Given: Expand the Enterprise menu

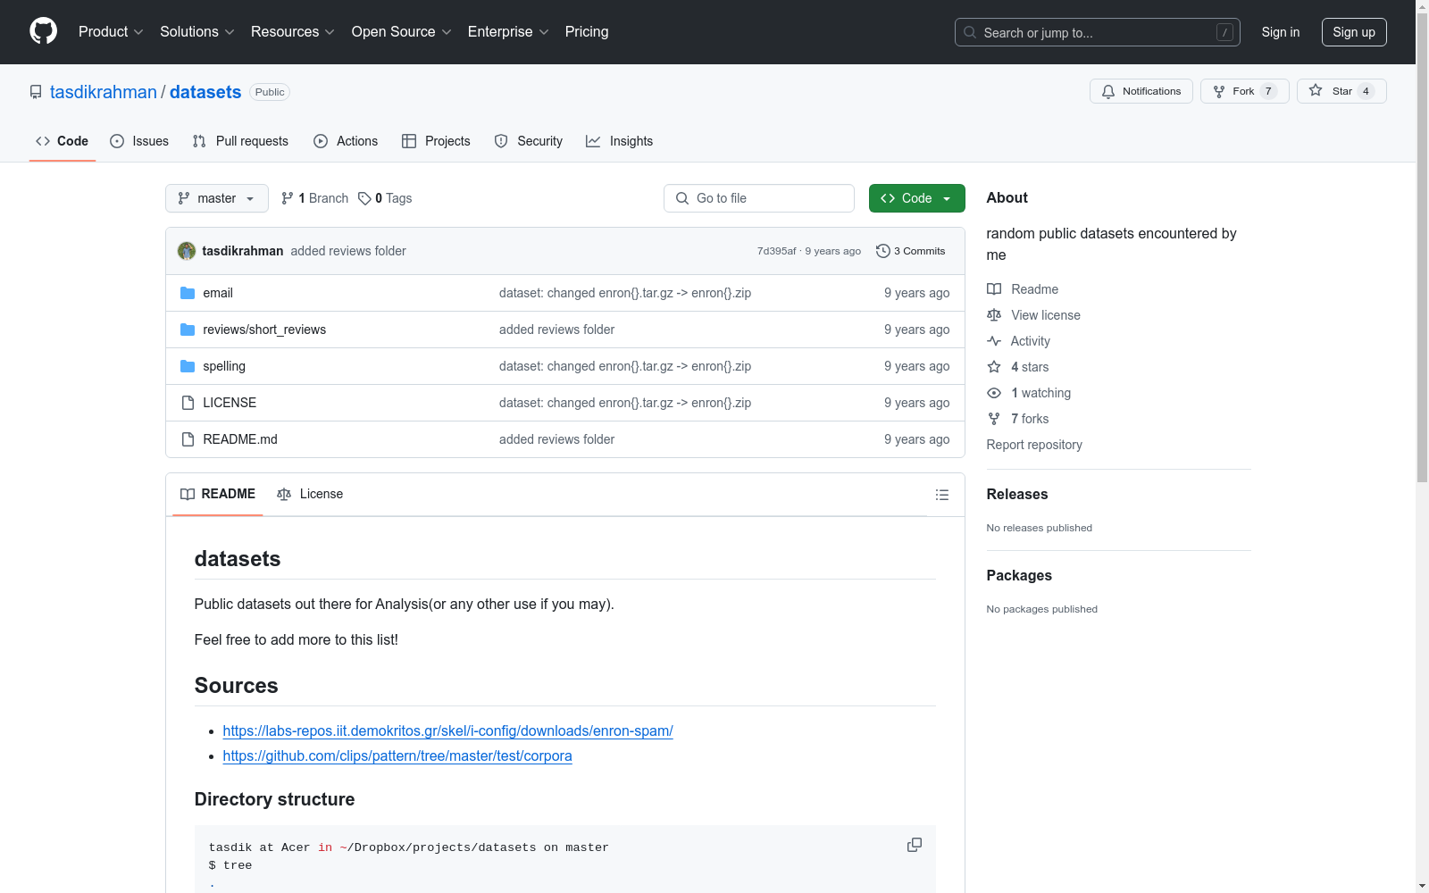Looking at the screenshot, I should [508, 31].
